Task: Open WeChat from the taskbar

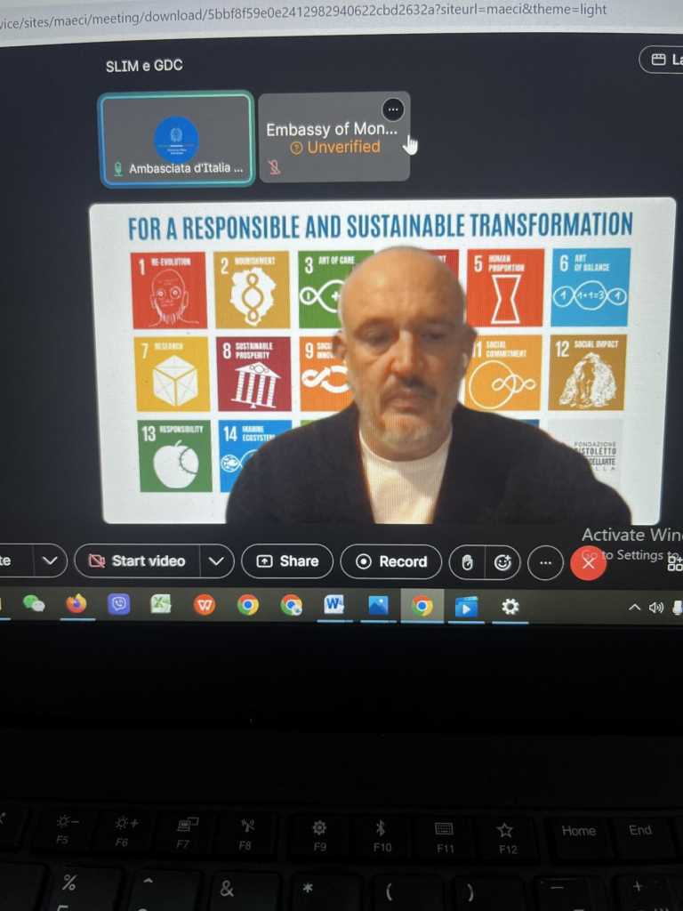Action: click(x=34, y=604)
